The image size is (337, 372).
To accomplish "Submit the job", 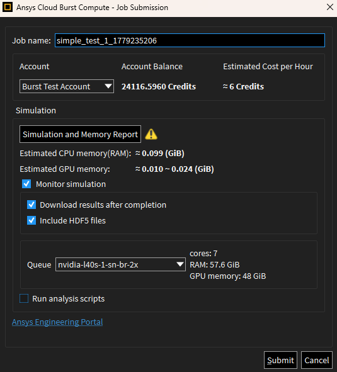I will 280,360.
